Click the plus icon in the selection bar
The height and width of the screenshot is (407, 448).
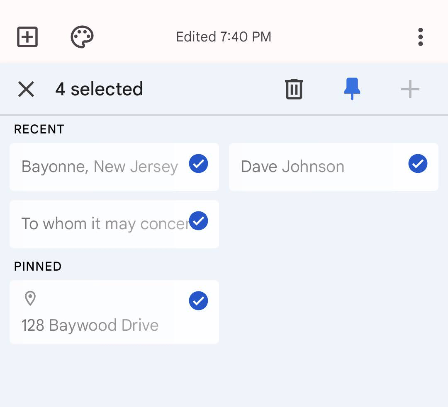pos(410,89)
